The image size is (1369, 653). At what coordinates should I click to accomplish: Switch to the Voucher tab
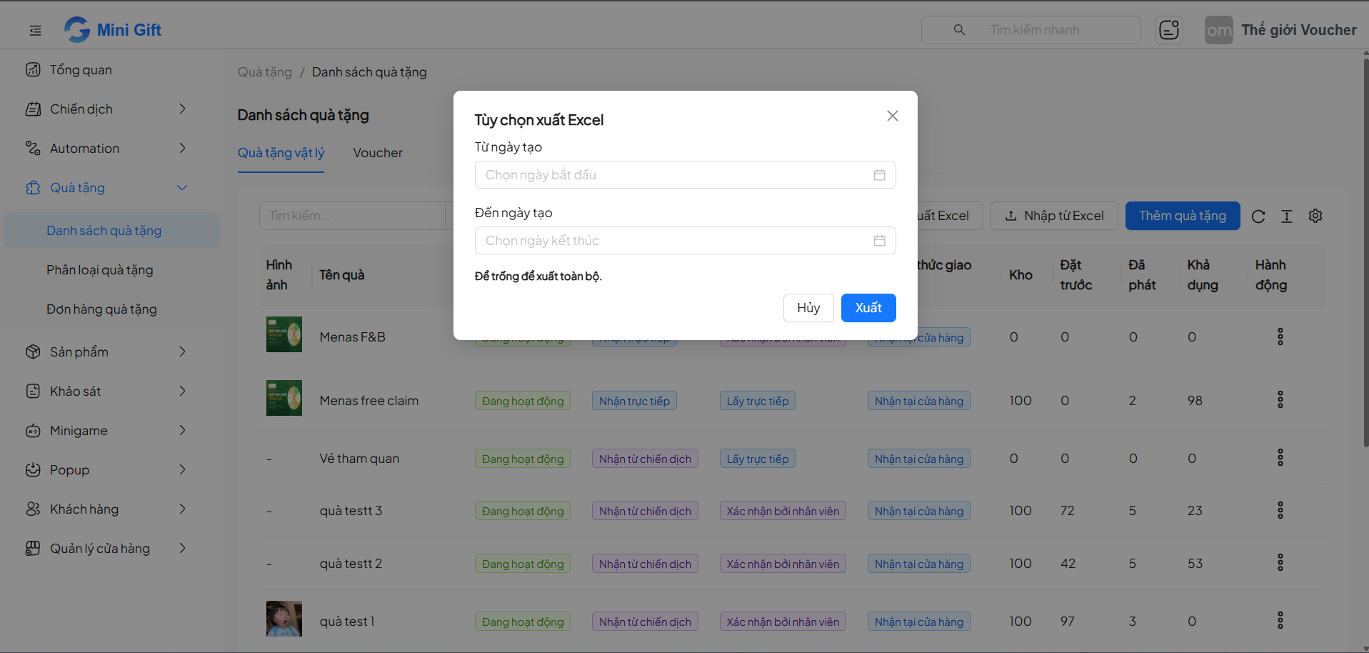coord(377,153)
